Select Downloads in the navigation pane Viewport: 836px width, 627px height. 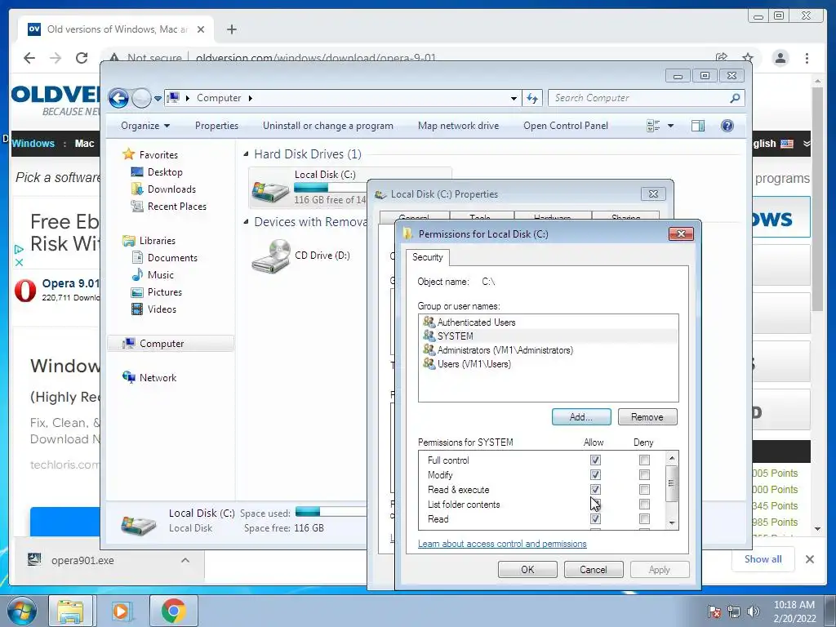(171, 189)
